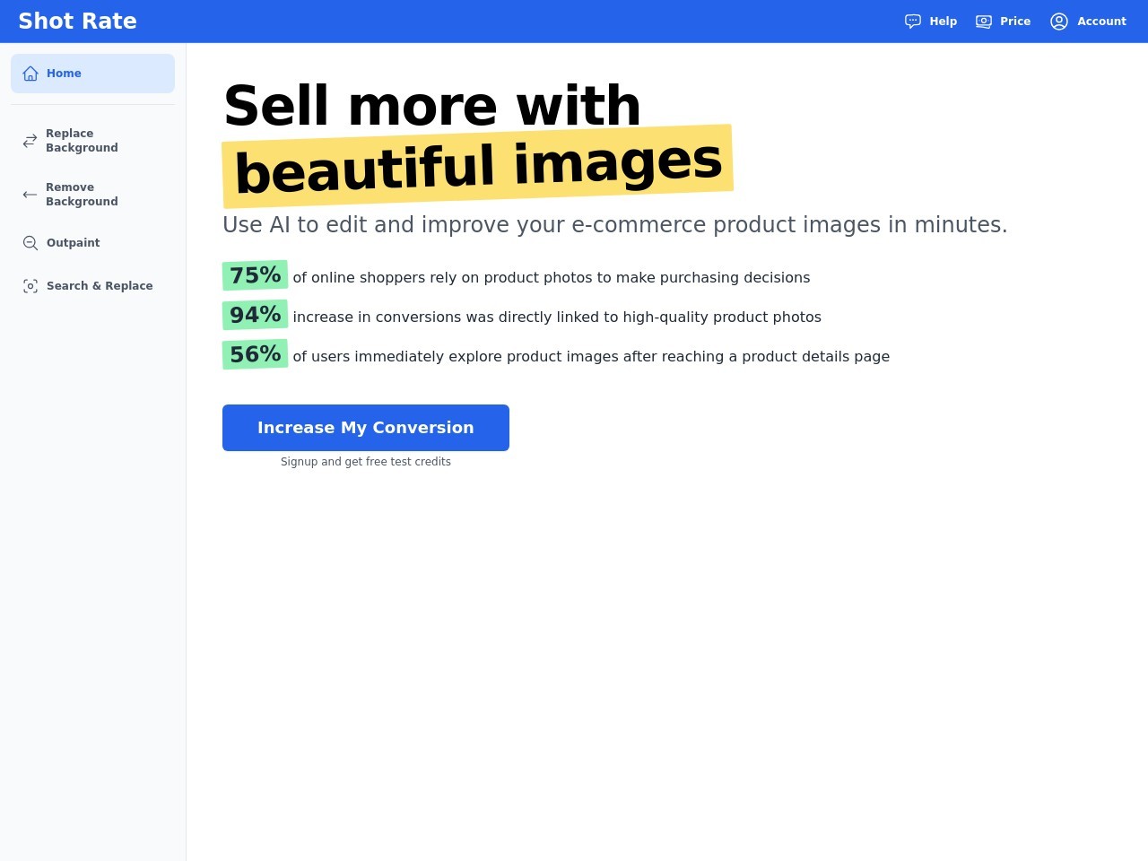Open the Account text link in header
This screenshot has width=1148, height=861.
click(1101, 22)
